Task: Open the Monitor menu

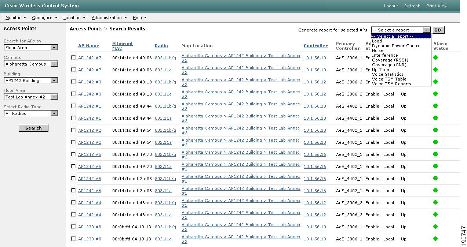Action: (16, 18)
